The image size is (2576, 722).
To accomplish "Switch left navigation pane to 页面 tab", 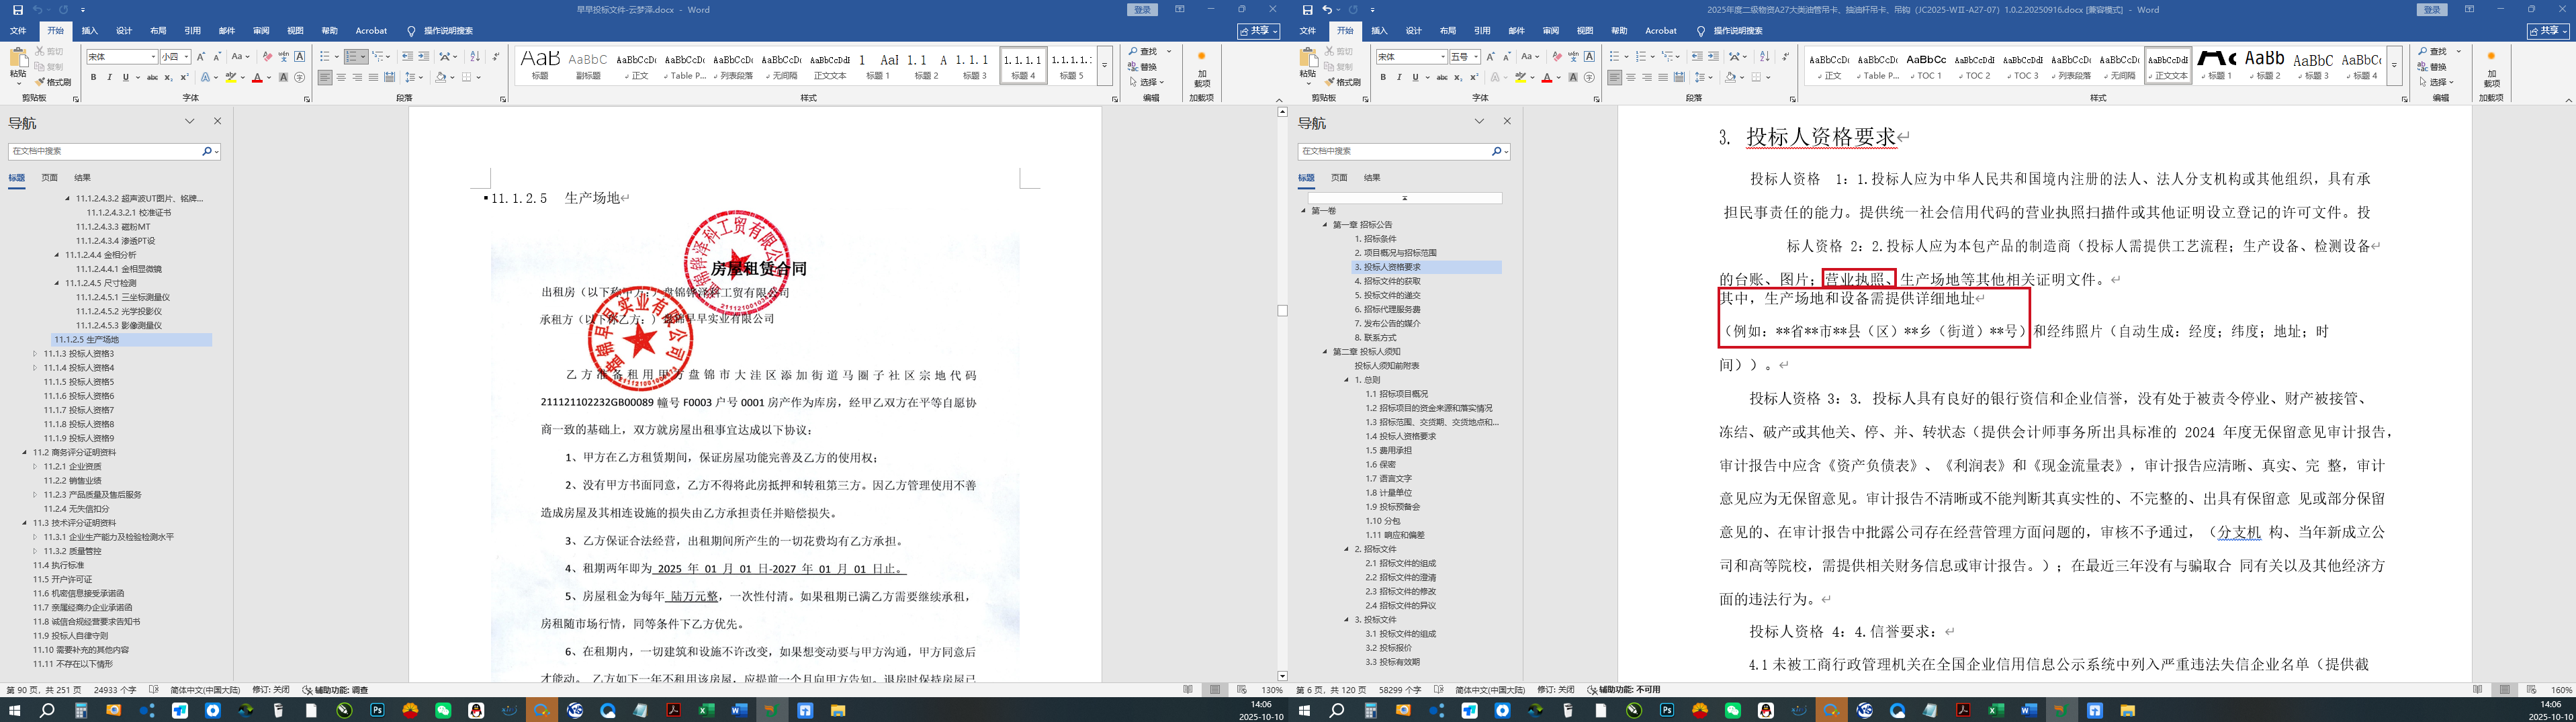I will click(x=49, y=178).
